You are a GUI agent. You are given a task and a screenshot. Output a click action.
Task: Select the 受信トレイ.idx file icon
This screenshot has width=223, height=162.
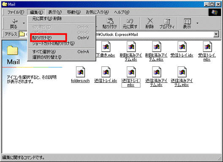point(182,47)
